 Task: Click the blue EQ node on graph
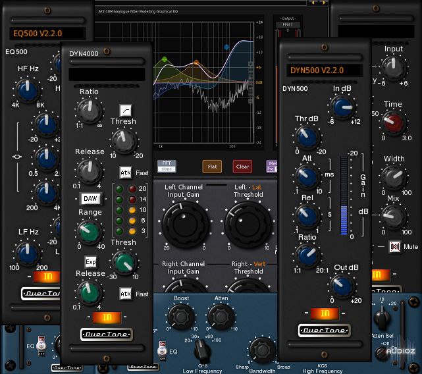226,47
